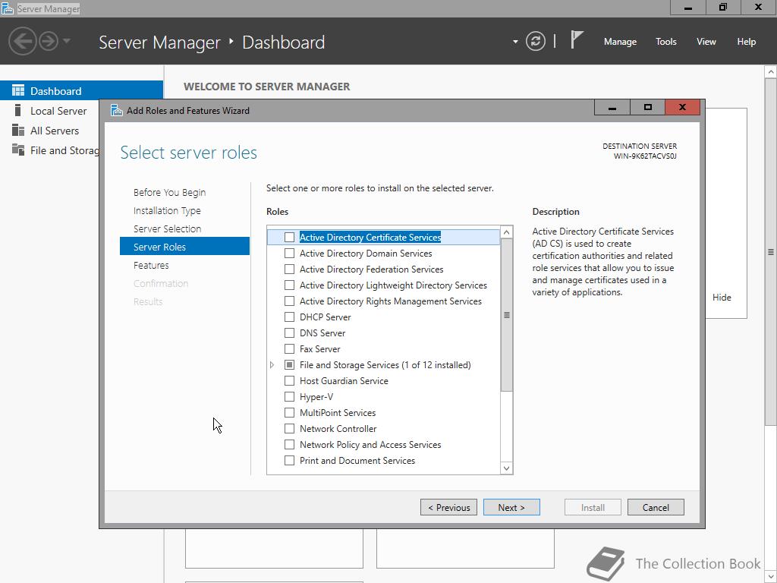
Task: Click Hide link on welcome tile
Action: [722, 298]
